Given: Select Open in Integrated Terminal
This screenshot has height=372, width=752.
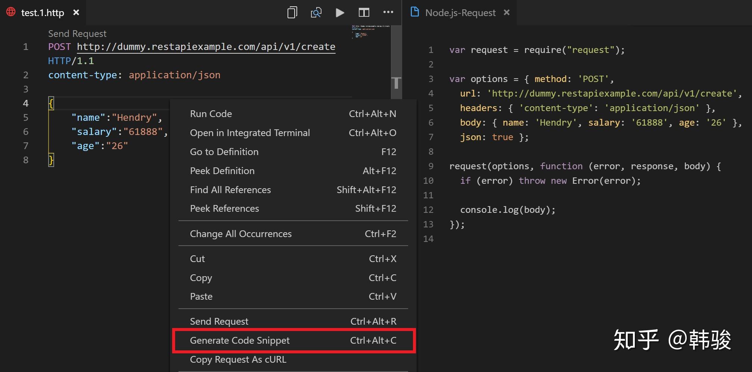Looking at the screenshot, I should (x=250, y=133).
